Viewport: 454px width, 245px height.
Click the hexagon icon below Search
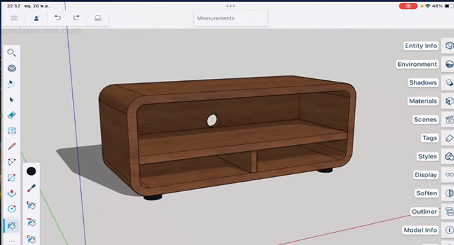[12, 69]
